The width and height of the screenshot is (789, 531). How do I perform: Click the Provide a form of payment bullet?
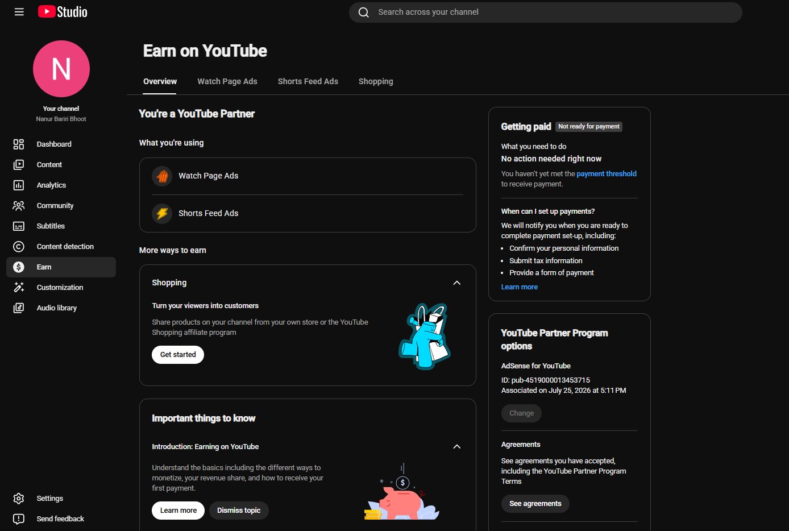551,273
